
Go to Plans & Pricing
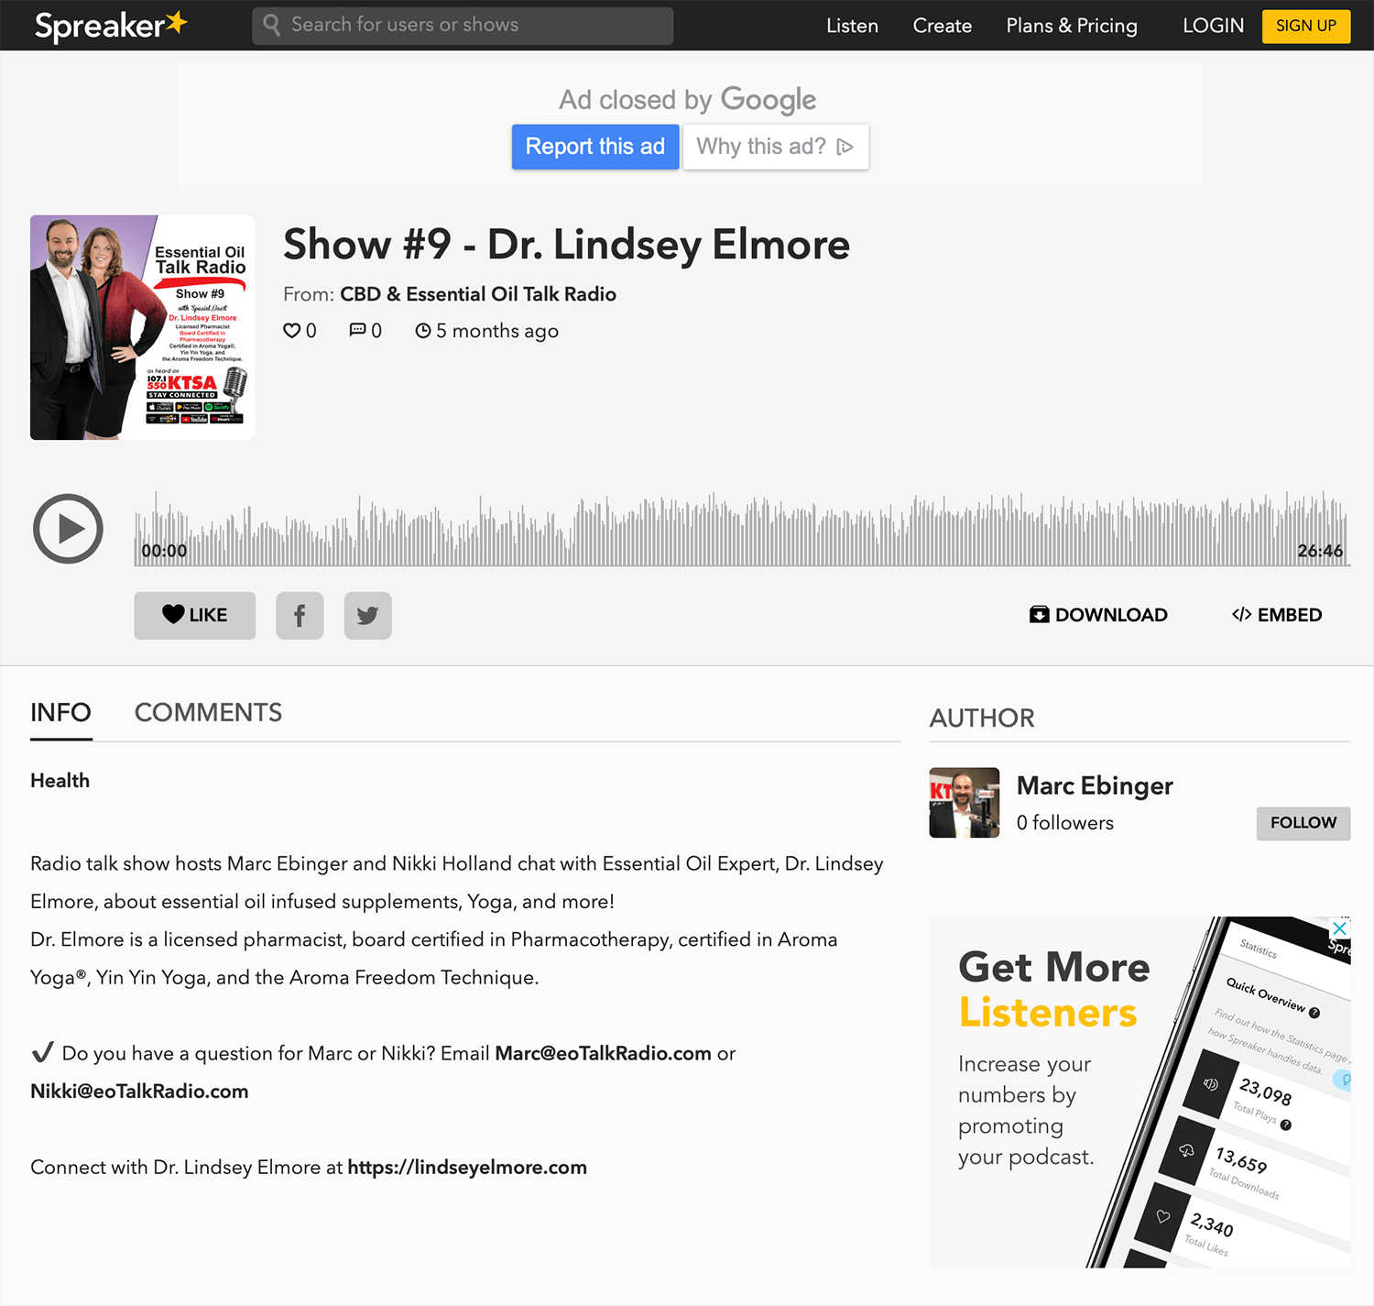pos(1072,26)
